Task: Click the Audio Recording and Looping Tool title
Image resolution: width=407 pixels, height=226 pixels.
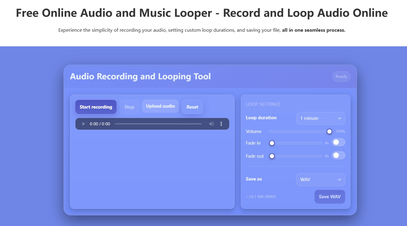Action: pos(141,77)
